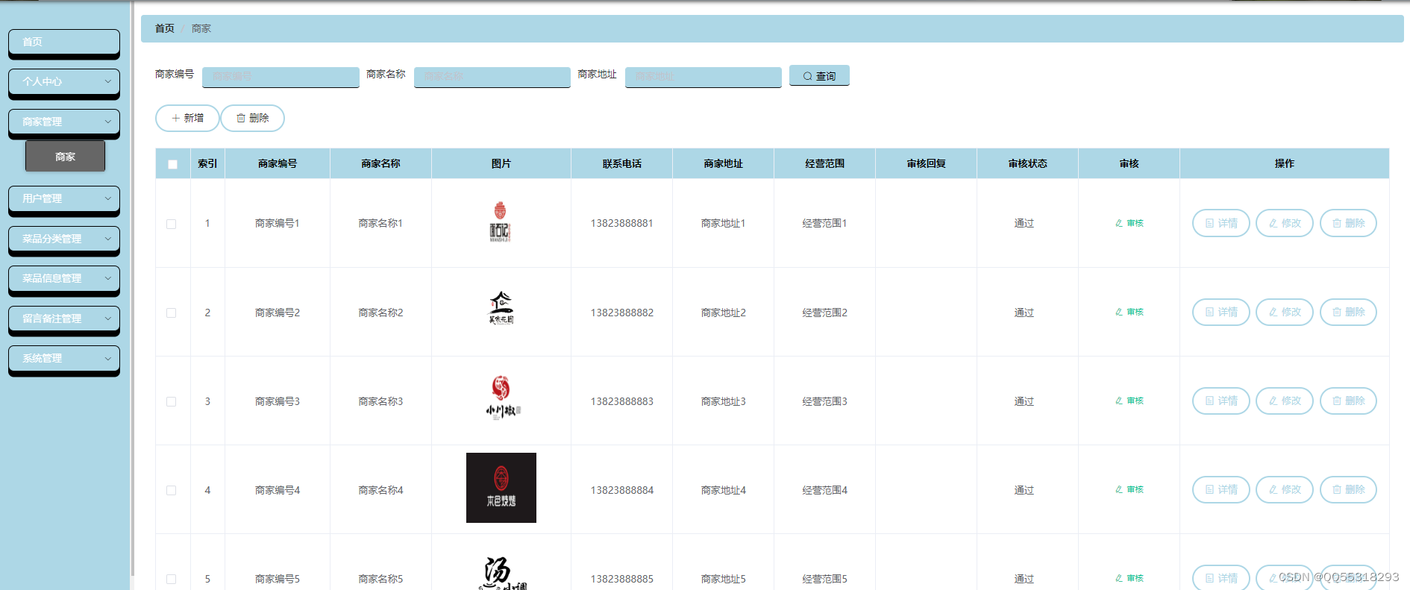This screenshot has height=590, width=1410.
Task: Click row 删除 for 商家名称1
Action: [1348, 223]
